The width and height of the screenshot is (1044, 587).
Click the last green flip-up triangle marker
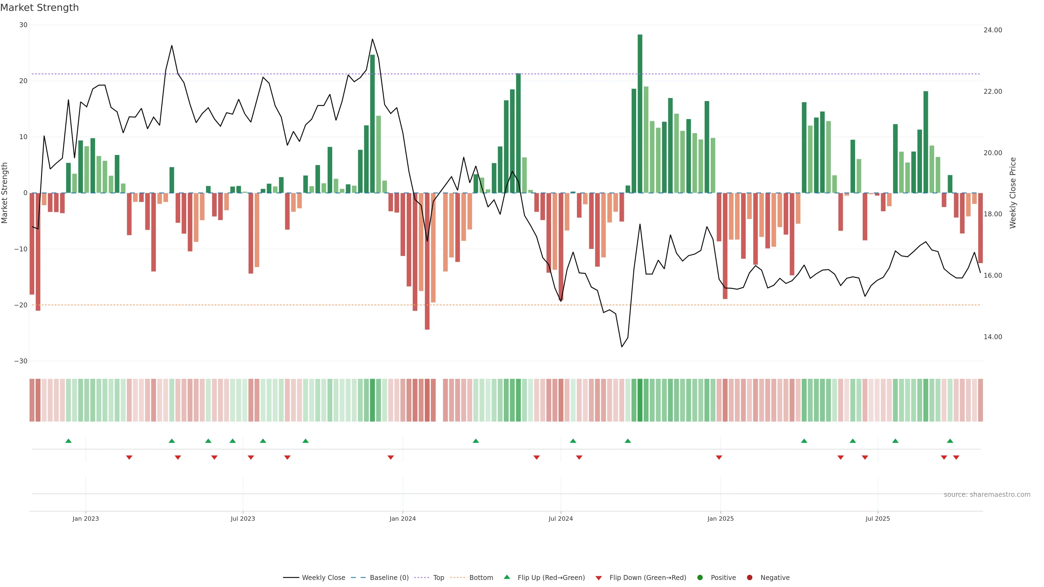(950, 441)
